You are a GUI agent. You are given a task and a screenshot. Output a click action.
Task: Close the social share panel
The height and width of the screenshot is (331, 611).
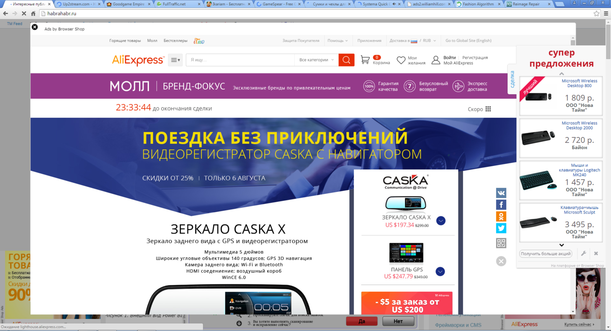click(501, 261)
